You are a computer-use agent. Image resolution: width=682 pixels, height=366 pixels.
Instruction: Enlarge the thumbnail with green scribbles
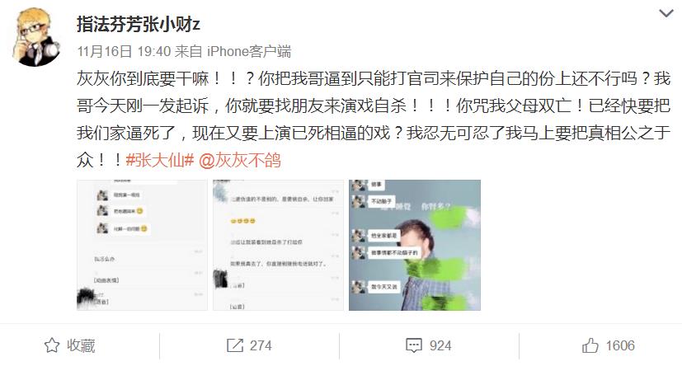tap(415, 245)
